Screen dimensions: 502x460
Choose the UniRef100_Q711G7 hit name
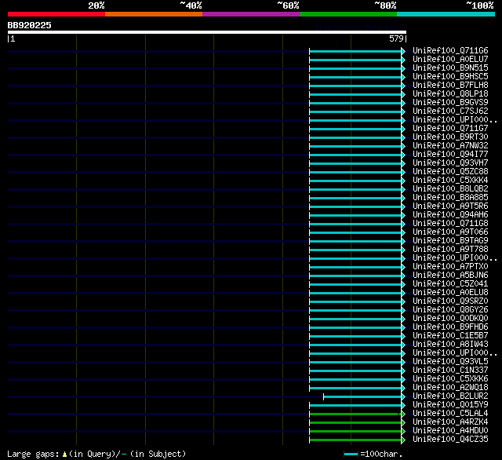[x=450, y=129]
